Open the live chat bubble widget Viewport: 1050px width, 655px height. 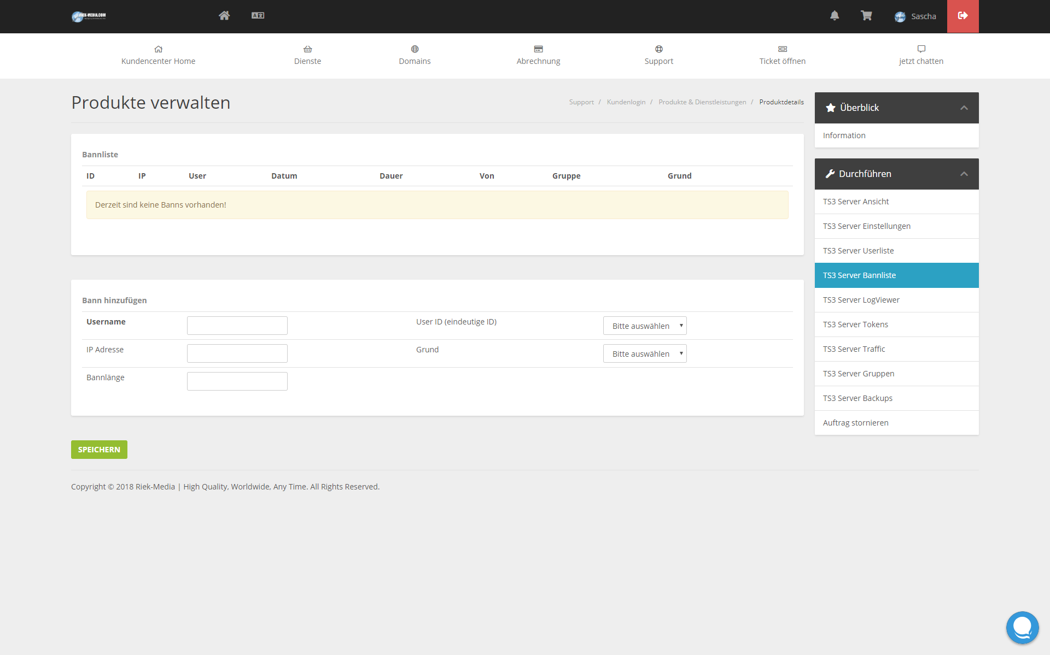tap(1022, 627)
